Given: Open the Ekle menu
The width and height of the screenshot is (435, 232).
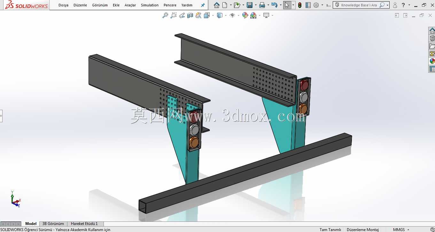Looking at the screenshot, I should [x=116, y=5].
